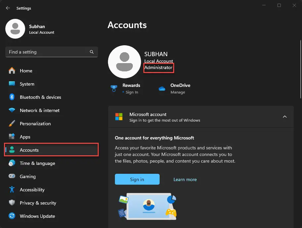
Task: Click the Apps icon in sidebar
Action: pos(12,137)
